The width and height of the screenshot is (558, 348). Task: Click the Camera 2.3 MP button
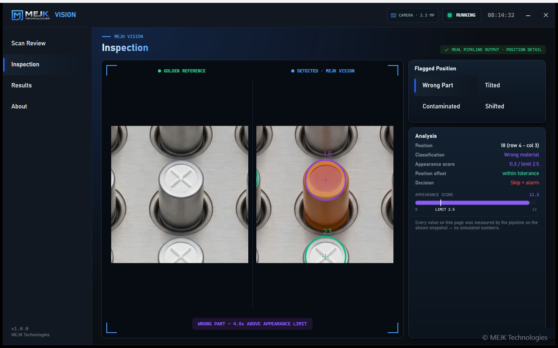(x=412, y=15)
